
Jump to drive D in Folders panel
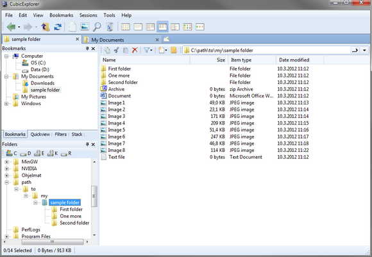[x=26, y=153]
